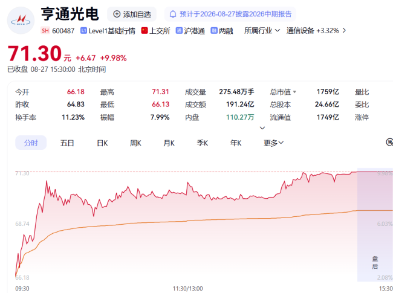Click stock code 600487
The width and height of the screenshot is (393, 293).
pos(63,31)
